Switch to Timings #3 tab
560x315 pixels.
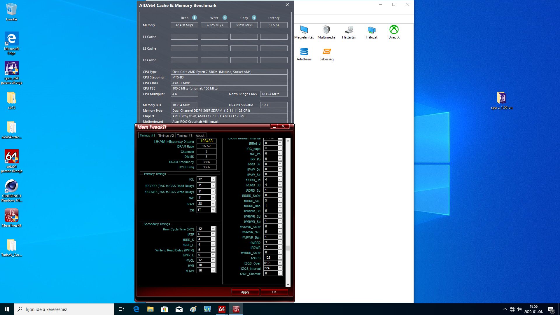(185, 136)
